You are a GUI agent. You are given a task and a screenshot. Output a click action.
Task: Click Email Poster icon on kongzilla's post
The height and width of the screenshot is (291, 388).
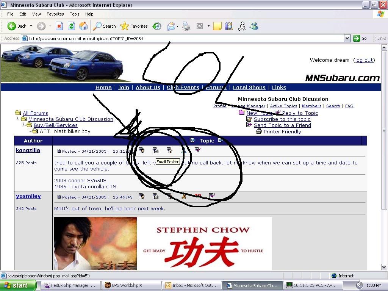pos(155,150)
